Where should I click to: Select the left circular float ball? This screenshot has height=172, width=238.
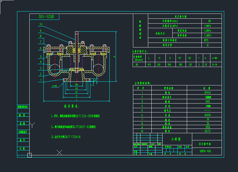(54, 69)
